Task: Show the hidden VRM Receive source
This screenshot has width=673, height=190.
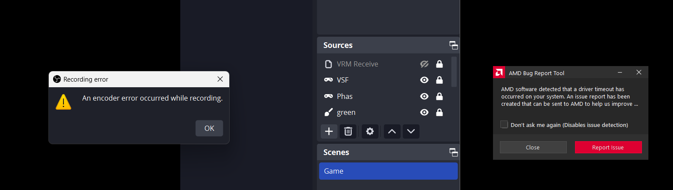Action: tap(424, 64)
